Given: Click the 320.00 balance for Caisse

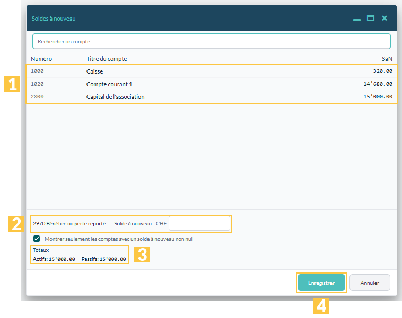Looking at the screenshot, I should (383, 71).
